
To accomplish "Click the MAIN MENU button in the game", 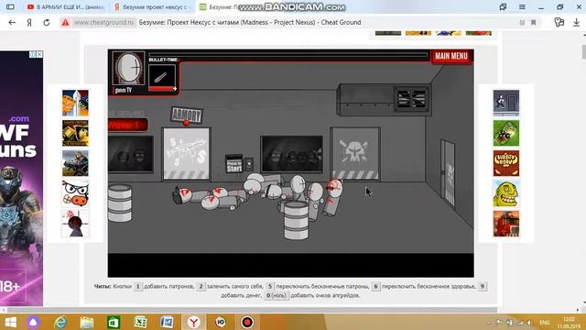I will pos(451,56).
